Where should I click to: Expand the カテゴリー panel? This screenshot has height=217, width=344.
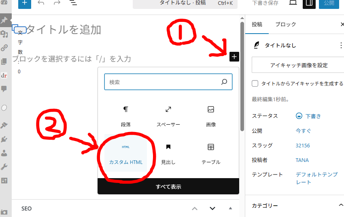(x=340, y=206)
